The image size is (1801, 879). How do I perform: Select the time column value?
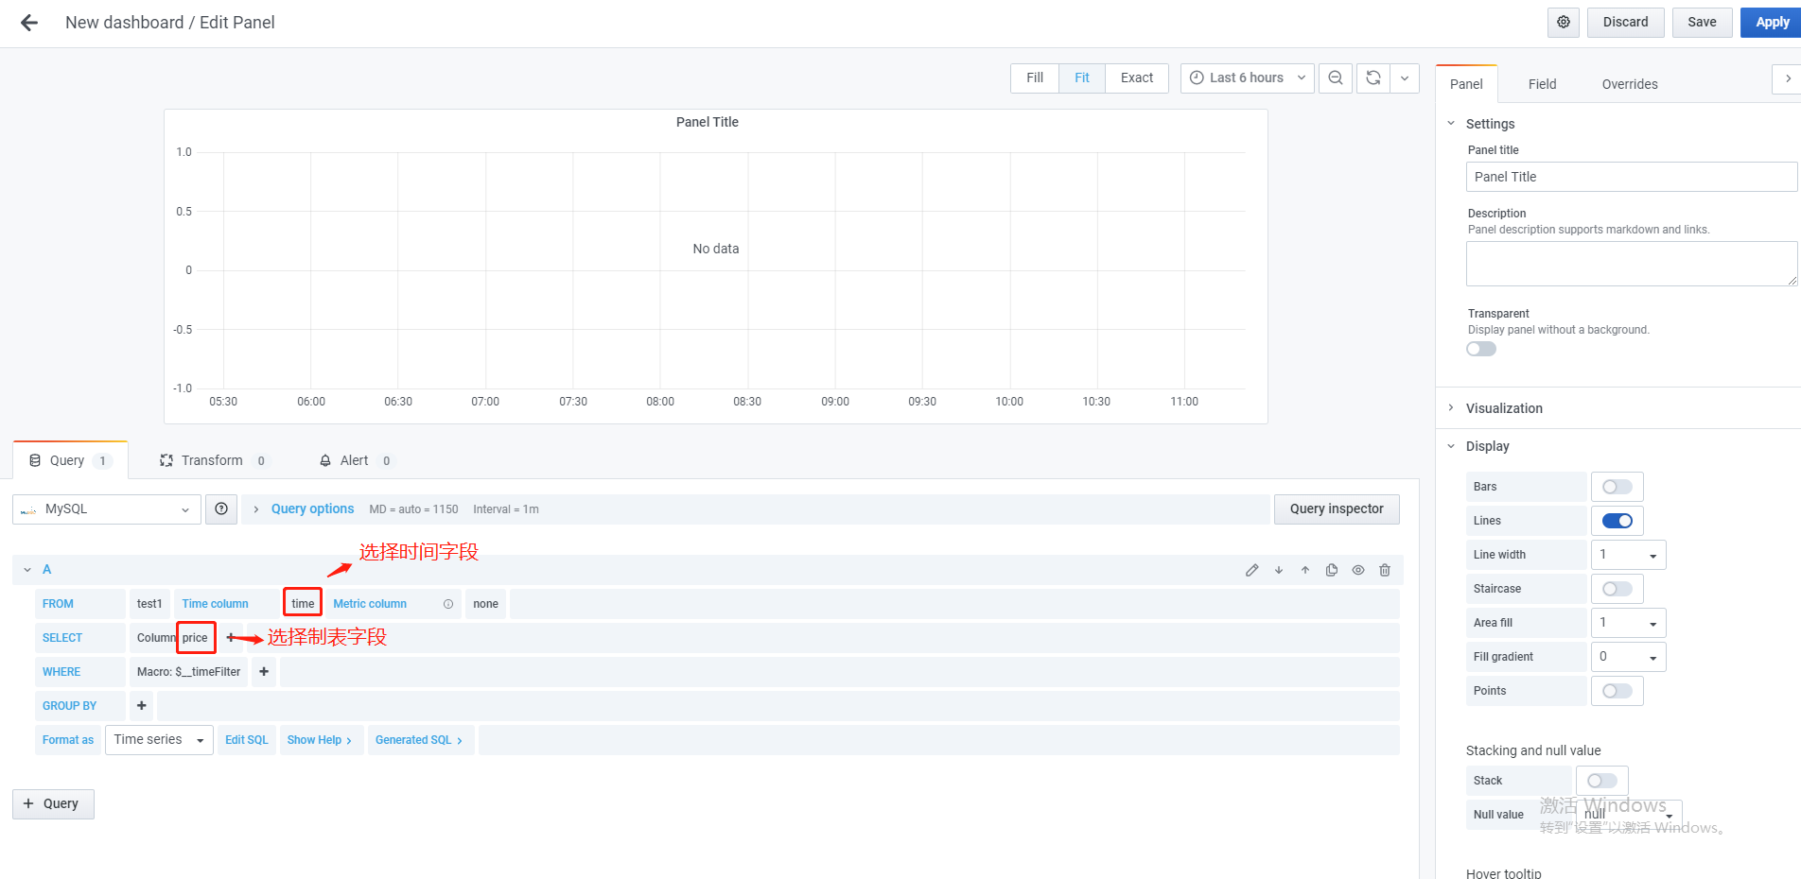303,604
